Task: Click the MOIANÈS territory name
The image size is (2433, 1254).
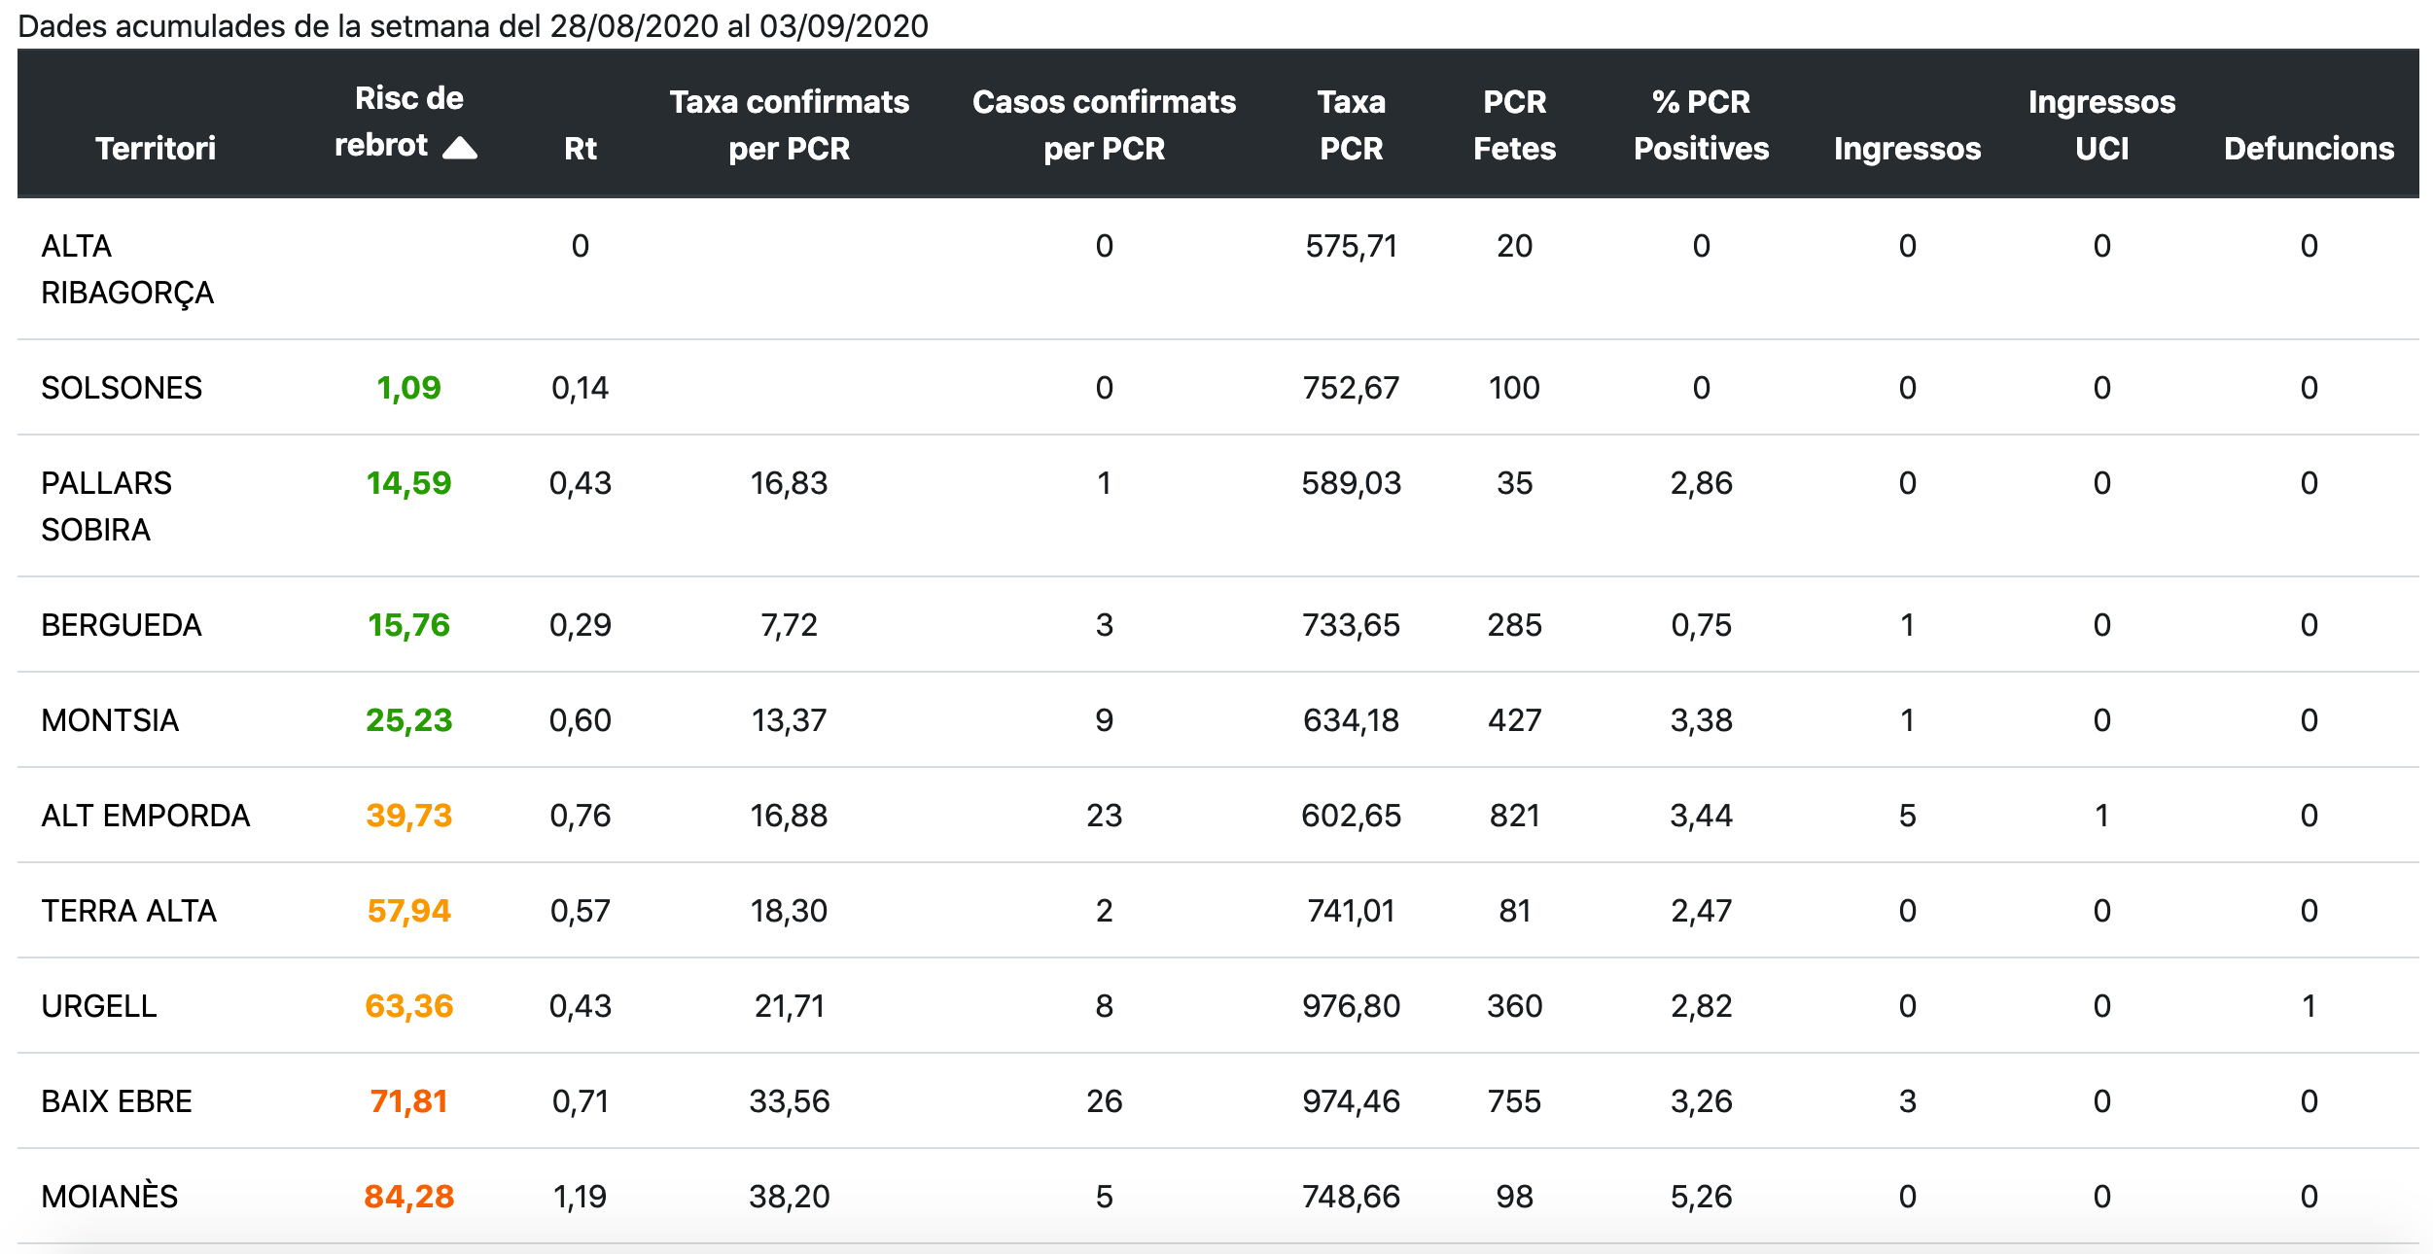Action: [109, 1197]
